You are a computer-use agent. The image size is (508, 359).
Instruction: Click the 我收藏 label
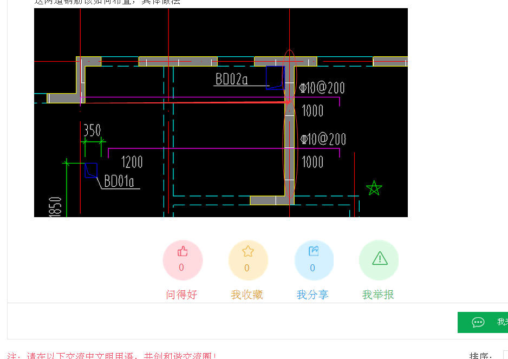[247, 295]
